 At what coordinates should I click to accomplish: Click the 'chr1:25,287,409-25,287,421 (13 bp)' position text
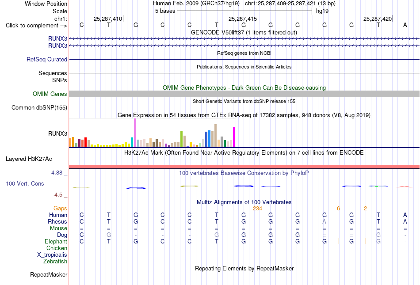(290, 4)
